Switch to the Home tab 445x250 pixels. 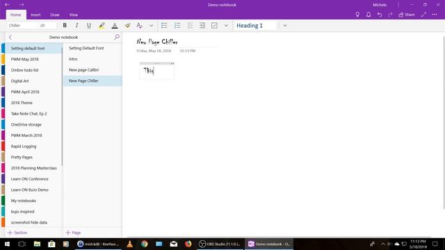(15, 15)
